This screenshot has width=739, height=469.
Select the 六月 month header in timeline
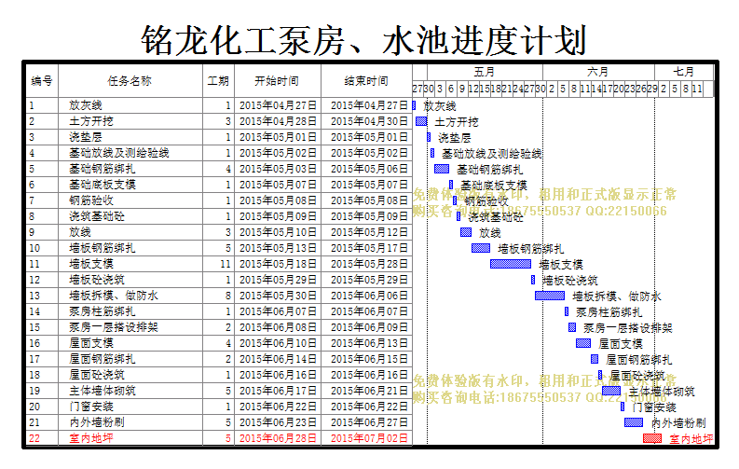597,72
